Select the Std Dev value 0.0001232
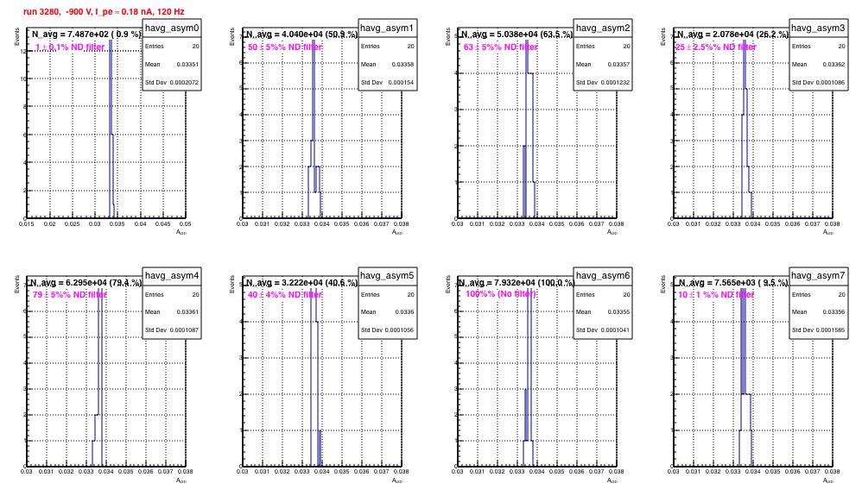This screenshot has height=496, width=862. [x=615, y=83]
